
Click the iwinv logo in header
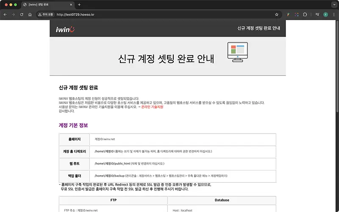(65, 29)
